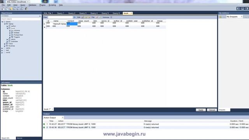The width and height of the screenshot is (249, 140).
Task: Switch to the Query 3 tab
Action: click(x=83, y=13)
